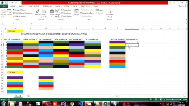Viewport: 189px width, 106px height.
Task: Collapse the ribbon with the arrow
Action: point(186,19)
